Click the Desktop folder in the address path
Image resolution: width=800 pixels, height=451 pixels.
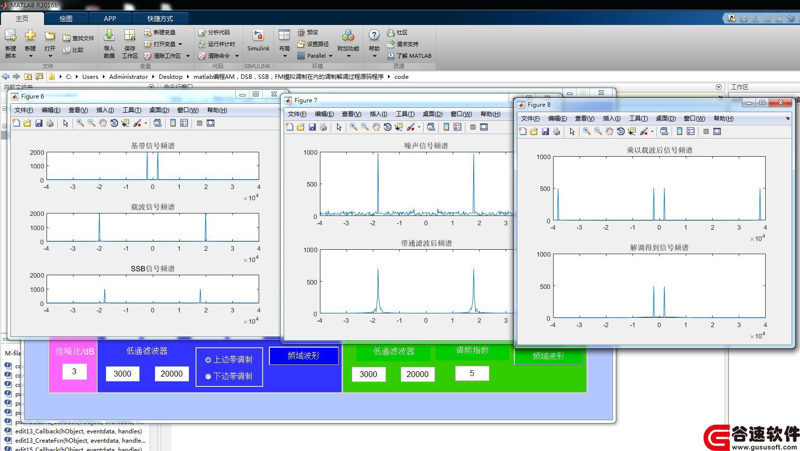[170, 76]
